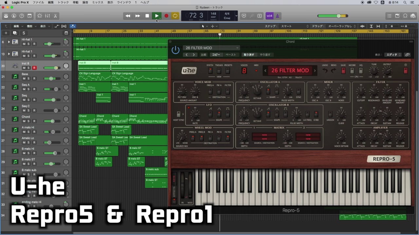Open Quick Help question mark icon
Screen dimensions: 419x235
22,16
